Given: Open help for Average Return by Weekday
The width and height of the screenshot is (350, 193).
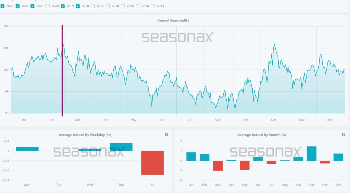Looking at the screenshot, I should [x=167, y=135].
